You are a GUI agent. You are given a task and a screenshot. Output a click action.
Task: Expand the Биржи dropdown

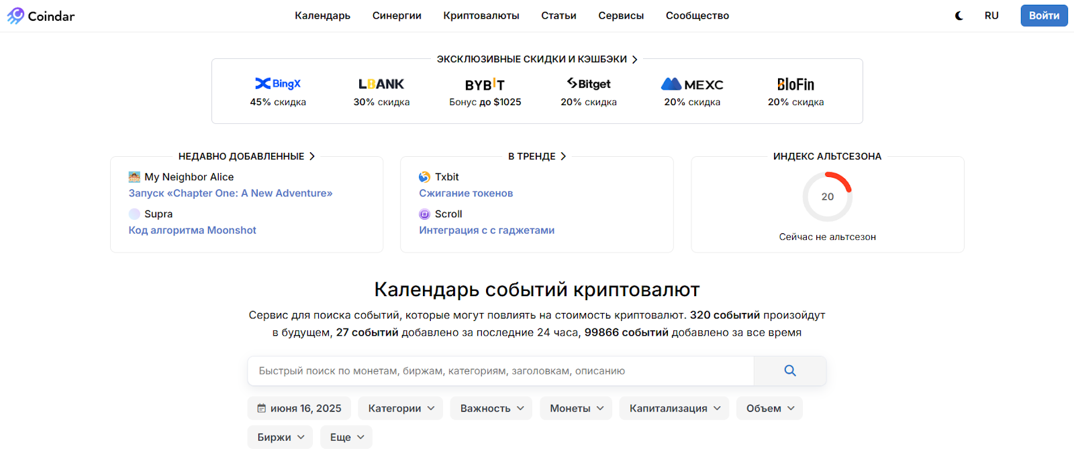click(x=281, y=437)
